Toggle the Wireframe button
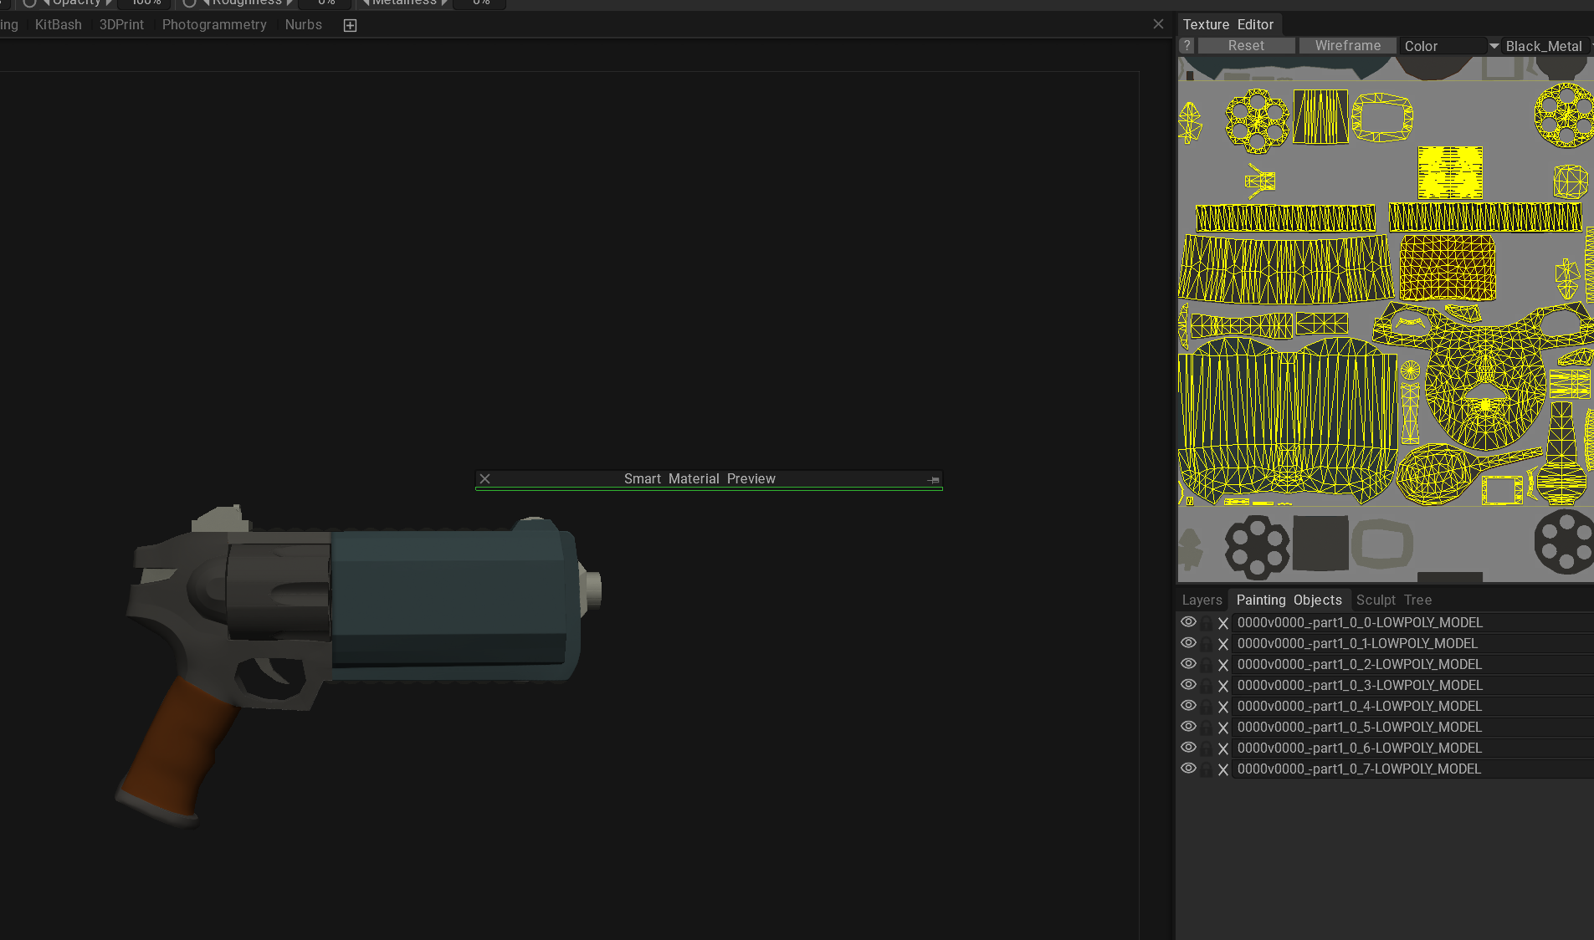The image size is (1594, 940). pyautogui.click(x=1347, y=46)
